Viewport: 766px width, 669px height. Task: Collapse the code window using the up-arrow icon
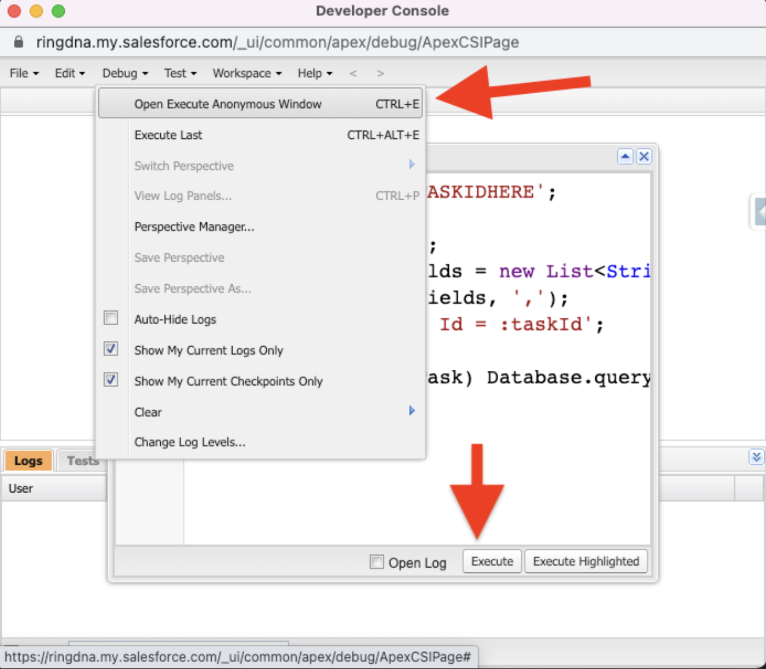[625, 156]
